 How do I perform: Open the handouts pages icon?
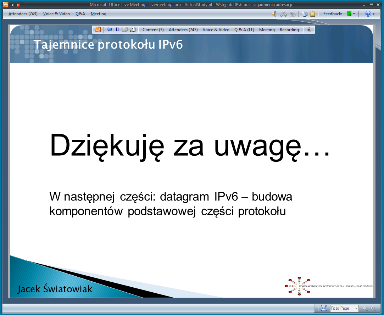[305, 14]
